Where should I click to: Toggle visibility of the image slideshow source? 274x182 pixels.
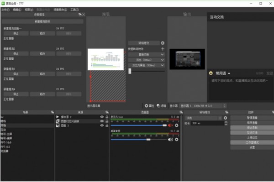102,121
